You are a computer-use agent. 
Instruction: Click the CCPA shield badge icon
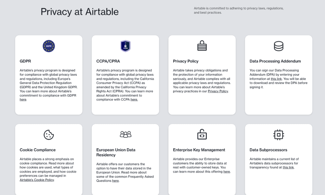tap(125, 46)
